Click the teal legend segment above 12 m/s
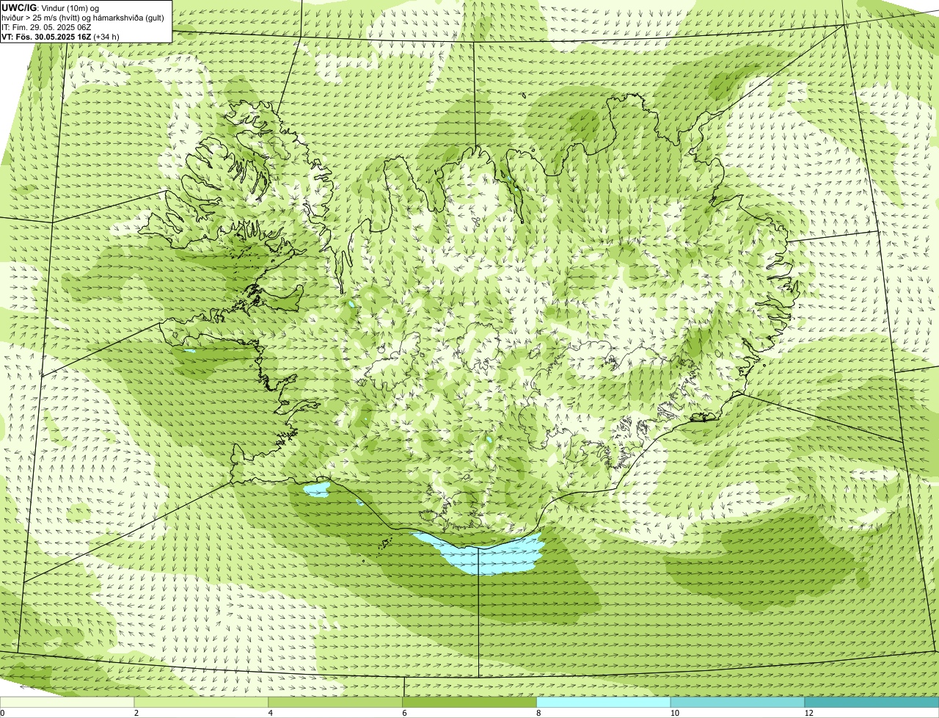 tap(872, 702)
